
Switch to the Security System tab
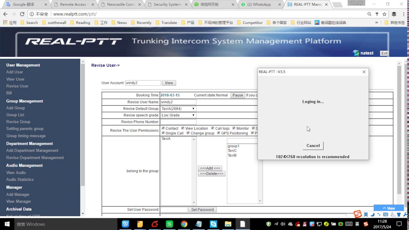point(167,4)
